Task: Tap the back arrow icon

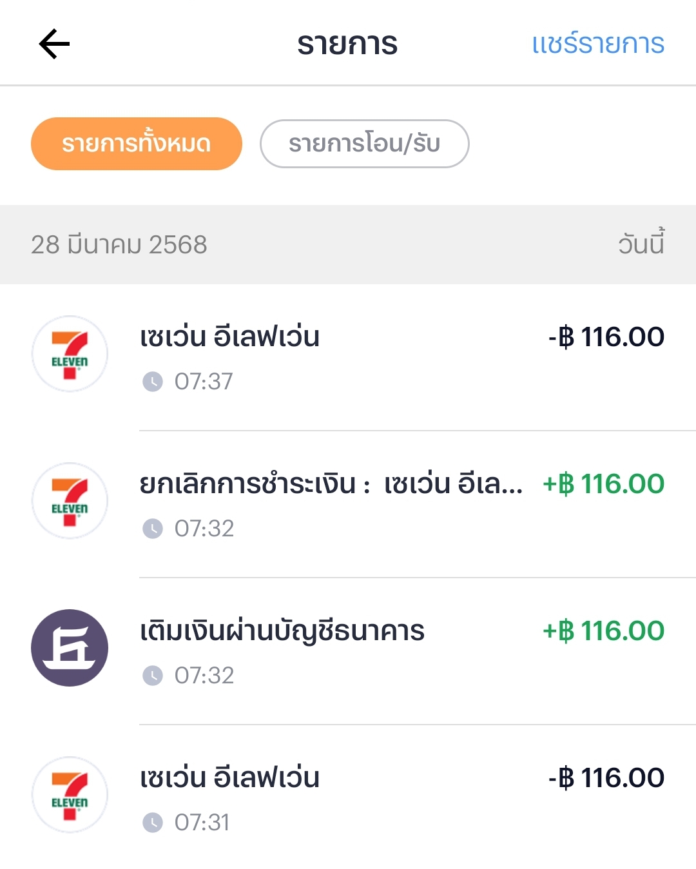Action: pos(54,44)
